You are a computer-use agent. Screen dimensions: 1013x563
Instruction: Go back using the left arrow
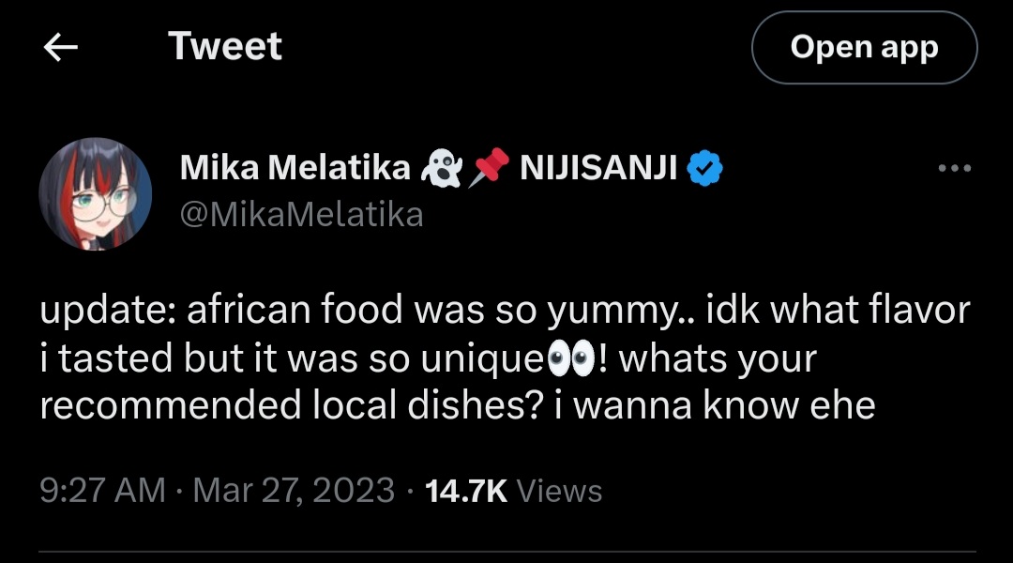[x=61, y=49]
